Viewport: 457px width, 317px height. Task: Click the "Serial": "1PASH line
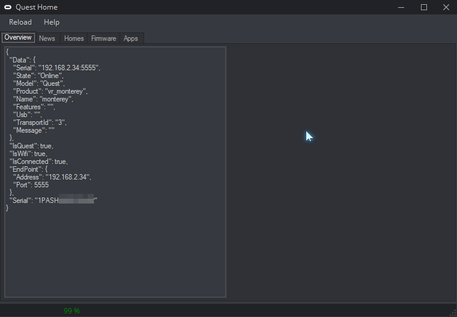pyautogui.click(x=53, y=201)
